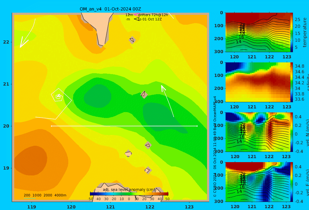Screen dimensions: 309x210
Task: Click the 'vel. E (m/s)' axis label
Action: click(x=307, y=183)
